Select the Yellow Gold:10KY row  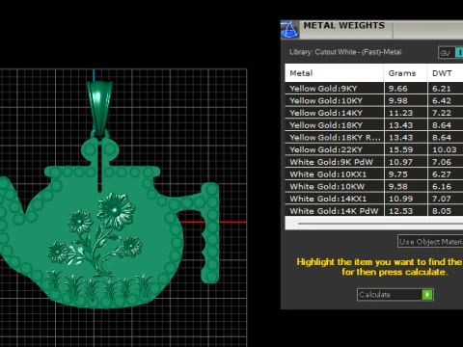point(374,100)
